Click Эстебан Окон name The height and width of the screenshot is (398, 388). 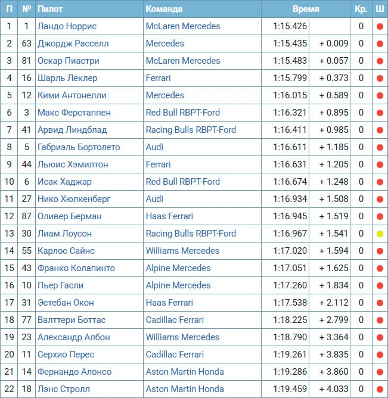66,302
